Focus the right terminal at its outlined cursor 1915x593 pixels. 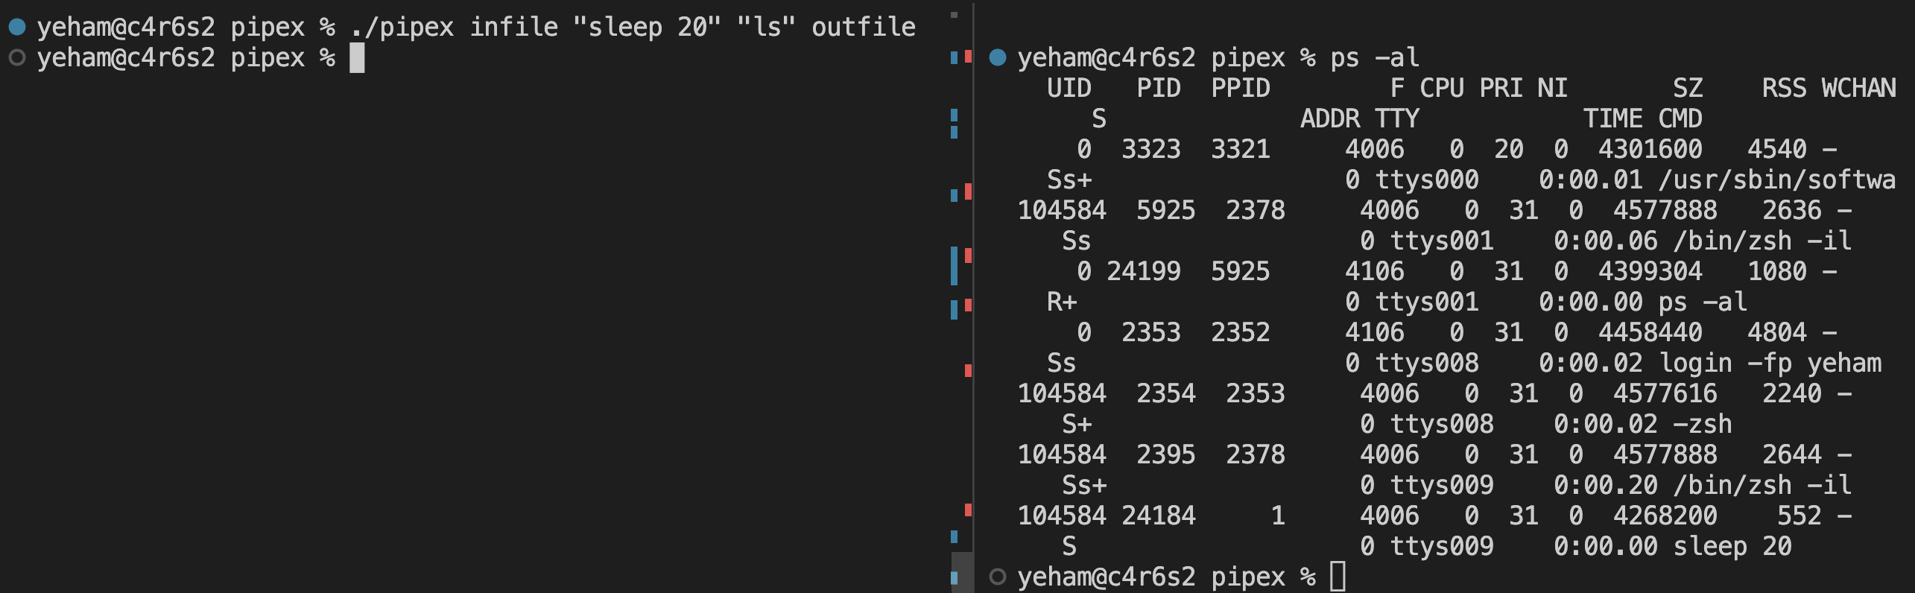point(1338,577)
